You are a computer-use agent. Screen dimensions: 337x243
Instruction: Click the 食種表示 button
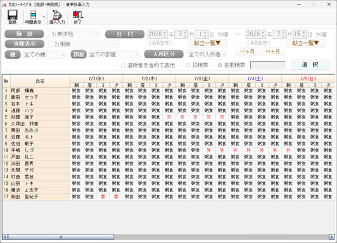(24, 44)
